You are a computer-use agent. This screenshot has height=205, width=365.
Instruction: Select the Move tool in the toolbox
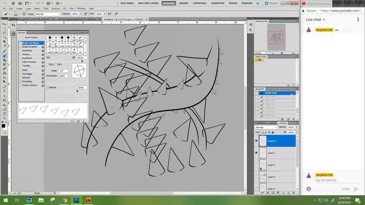pos(4,24)
